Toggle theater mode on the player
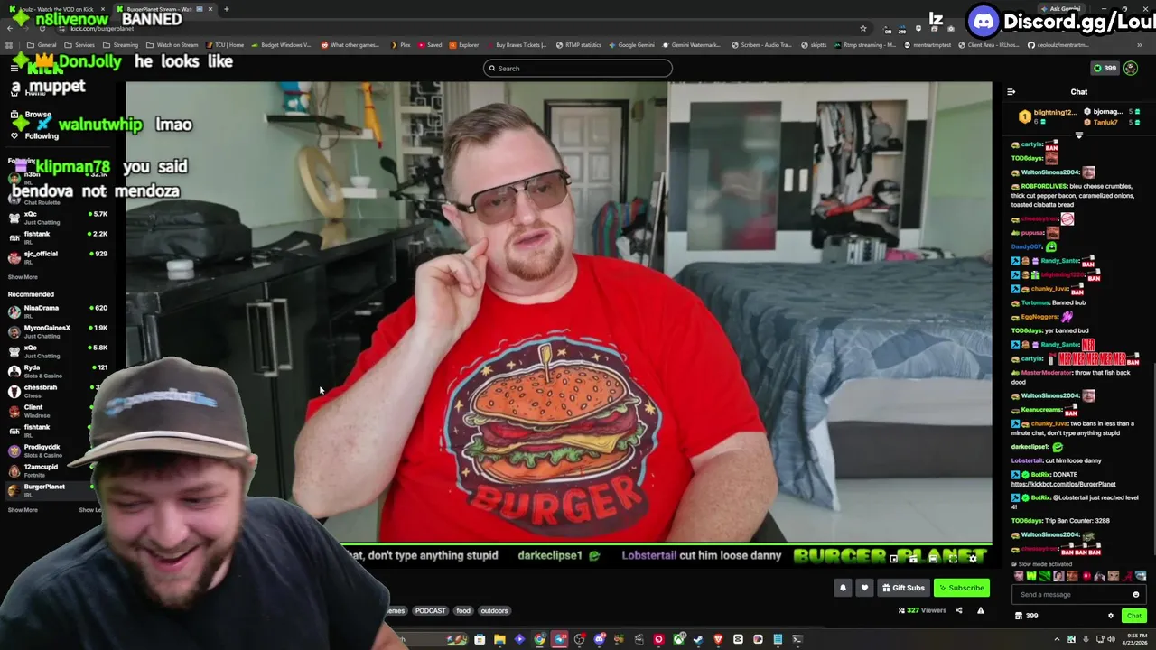Image resolution: width=1156 pixels, height=650 pixels. [933, 559]
